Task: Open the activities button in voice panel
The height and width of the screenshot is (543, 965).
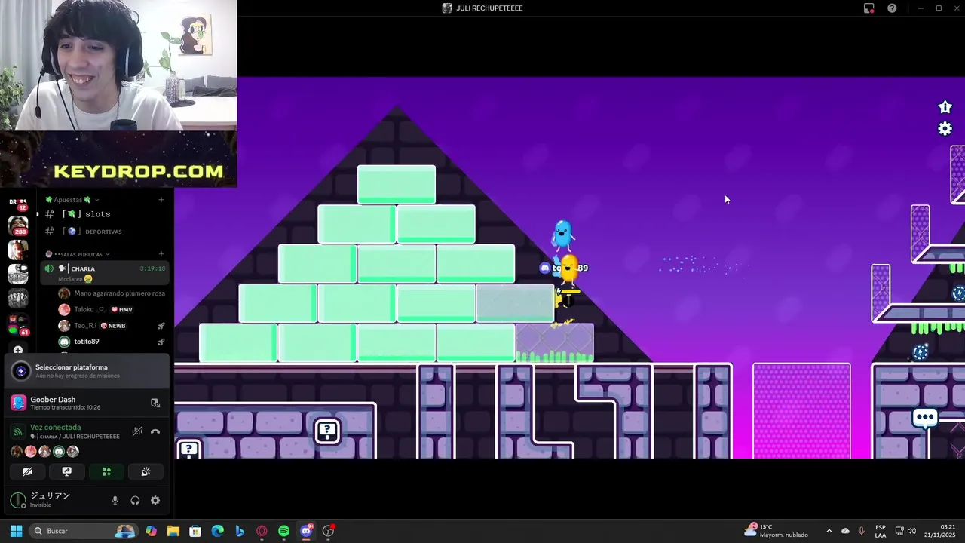Action: (x=106, y=471)
